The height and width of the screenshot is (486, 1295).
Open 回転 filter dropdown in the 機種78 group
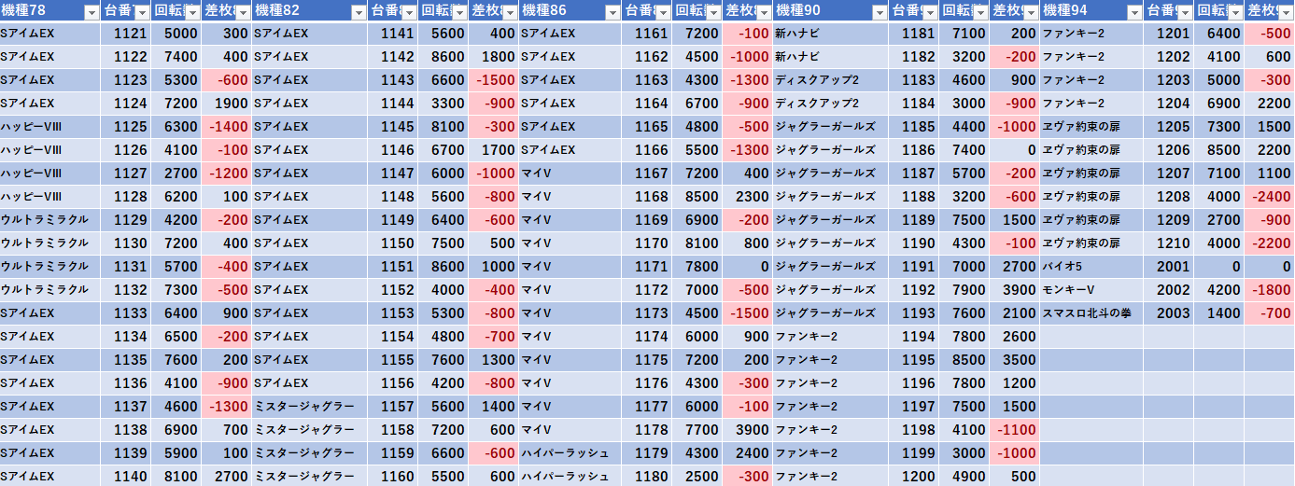tap(193, 12)
